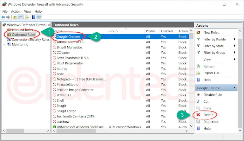Click Help above Google Chrome section
This screenshot has width=244, height=141.
coord(207,80)
